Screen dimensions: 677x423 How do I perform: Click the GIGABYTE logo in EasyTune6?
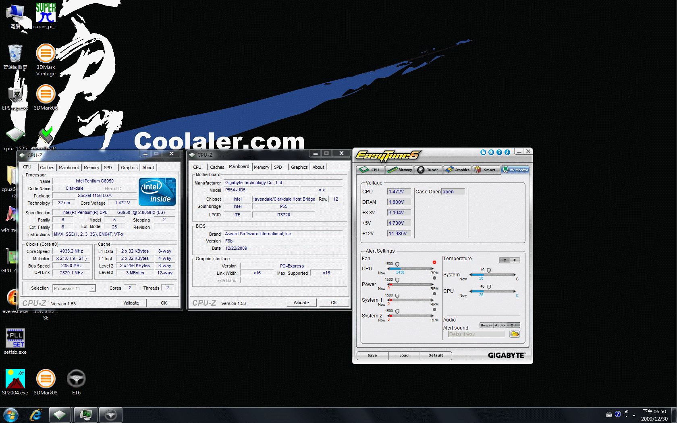click(x=507, y=355)
